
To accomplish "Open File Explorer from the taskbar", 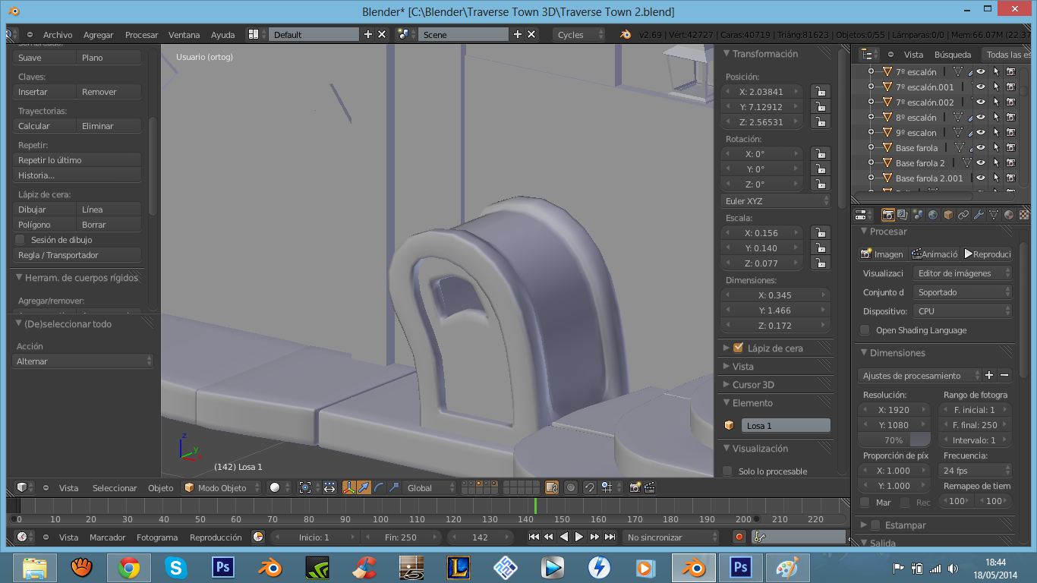I will click(x=33, y=567).
